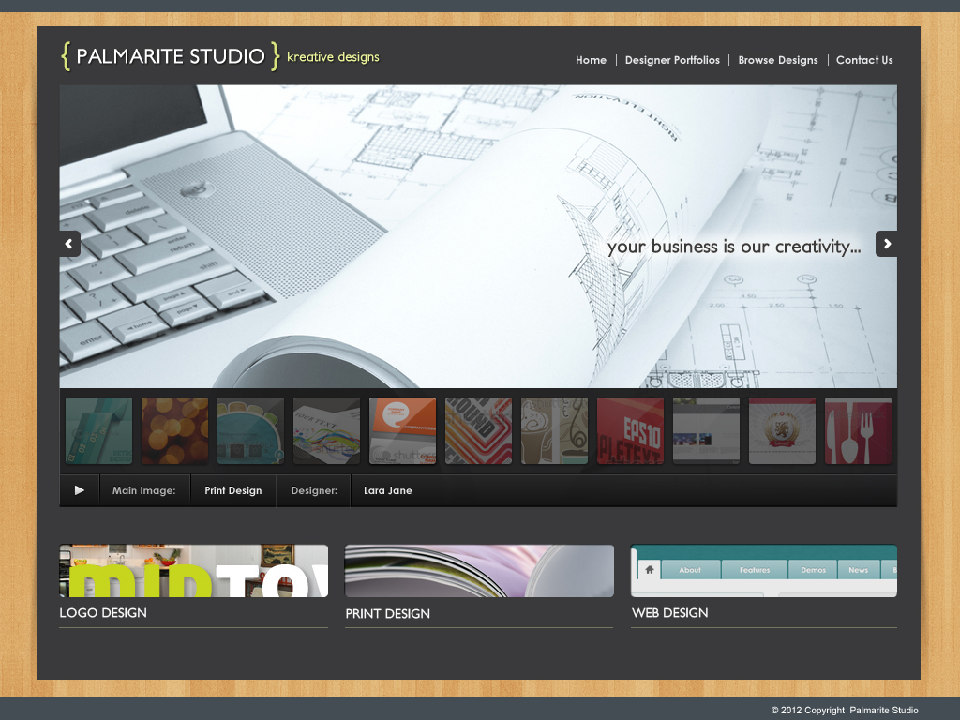Select the red EPS10 text thumbnail
960x720 pixels.
630,431
